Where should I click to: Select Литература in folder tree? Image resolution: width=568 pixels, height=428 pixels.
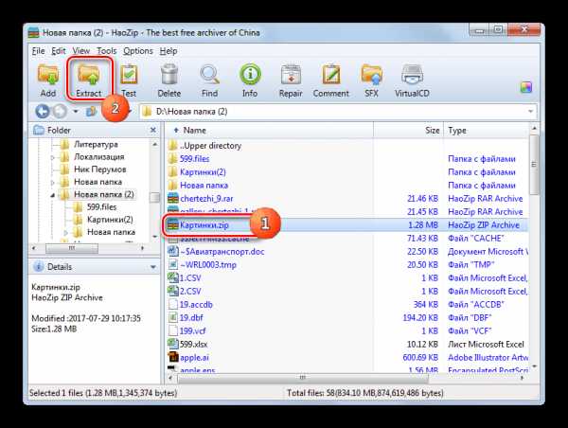(x=96, y=144)
